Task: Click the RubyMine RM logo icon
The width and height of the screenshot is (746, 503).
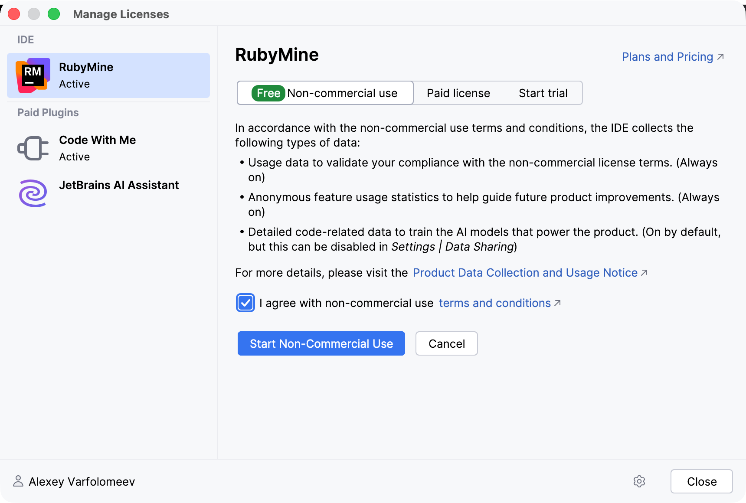Action: tap(33, 75)
